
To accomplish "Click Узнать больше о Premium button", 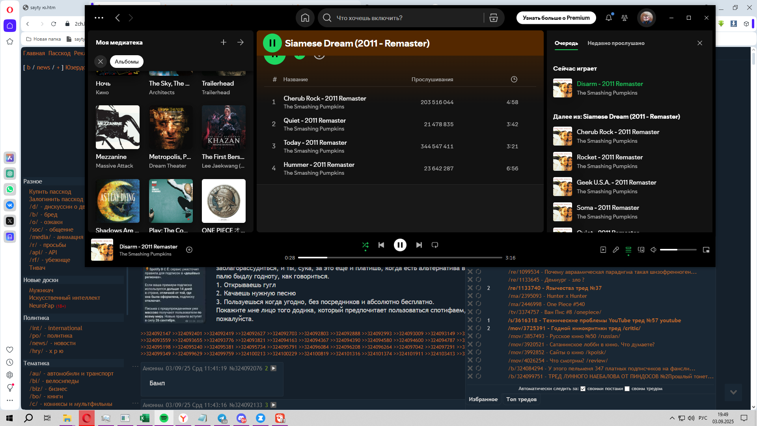I will click(556, 18).
